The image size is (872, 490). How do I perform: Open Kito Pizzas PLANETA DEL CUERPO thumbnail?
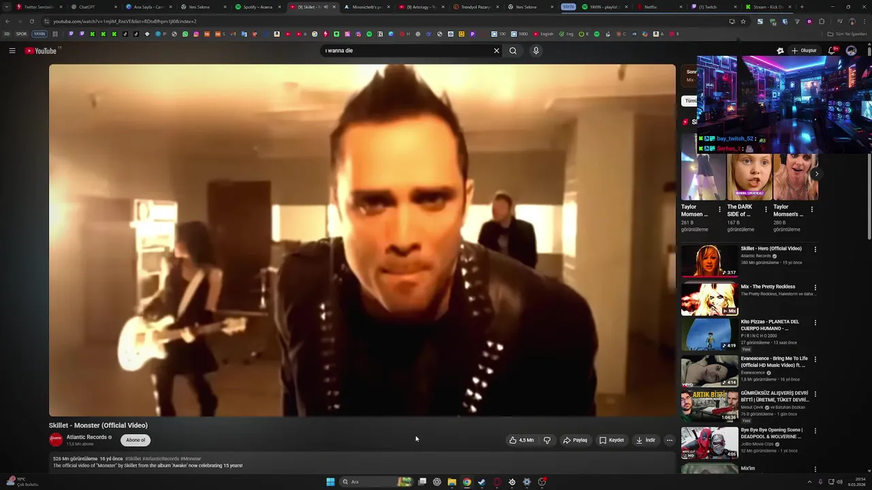coord(709,335)
